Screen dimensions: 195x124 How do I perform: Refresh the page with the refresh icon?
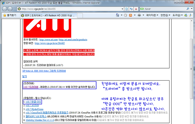click(x=131, y=9)
